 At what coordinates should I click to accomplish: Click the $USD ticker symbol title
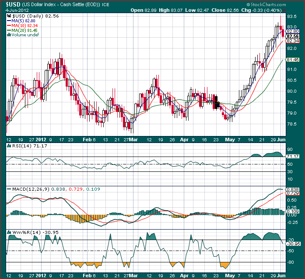point(13,4)
